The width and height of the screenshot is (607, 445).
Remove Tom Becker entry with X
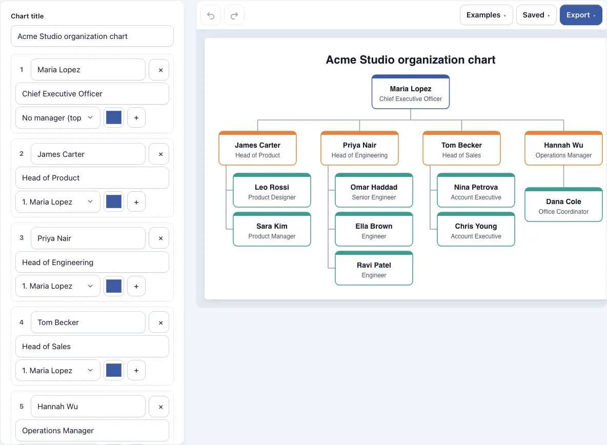[159, 322]
